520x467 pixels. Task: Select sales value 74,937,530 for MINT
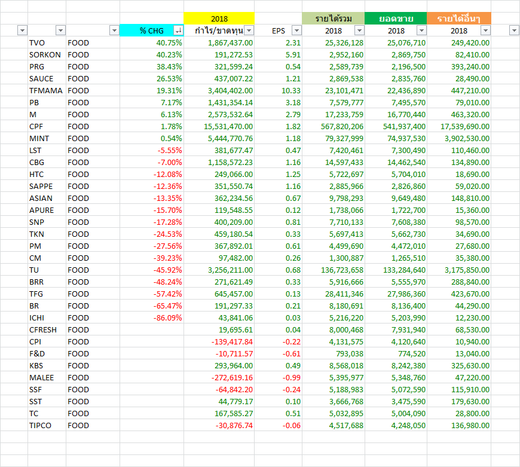[396, 138]
